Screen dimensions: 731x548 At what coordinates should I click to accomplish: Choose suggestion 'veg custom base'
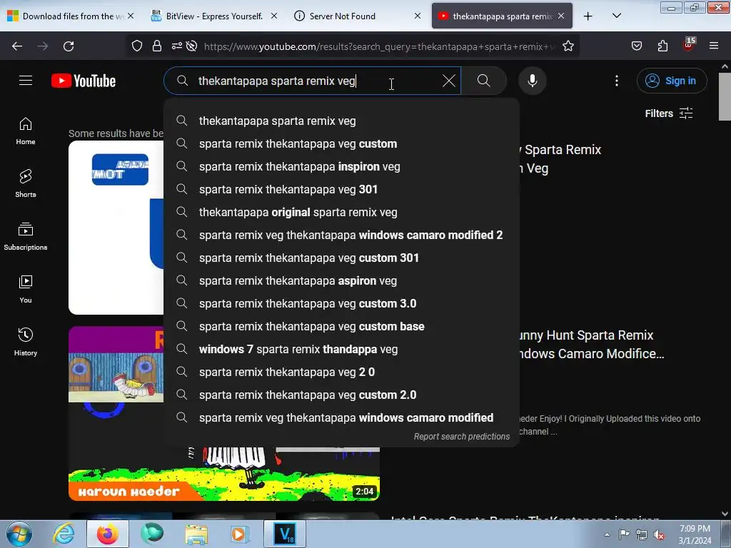342,326
